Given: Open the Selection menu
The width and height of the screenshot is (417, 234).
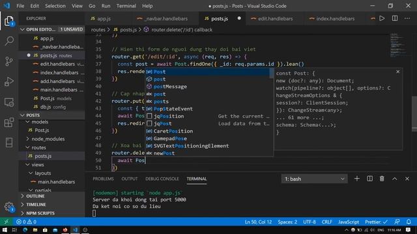Looking at the screenshot, I should 55,6.
